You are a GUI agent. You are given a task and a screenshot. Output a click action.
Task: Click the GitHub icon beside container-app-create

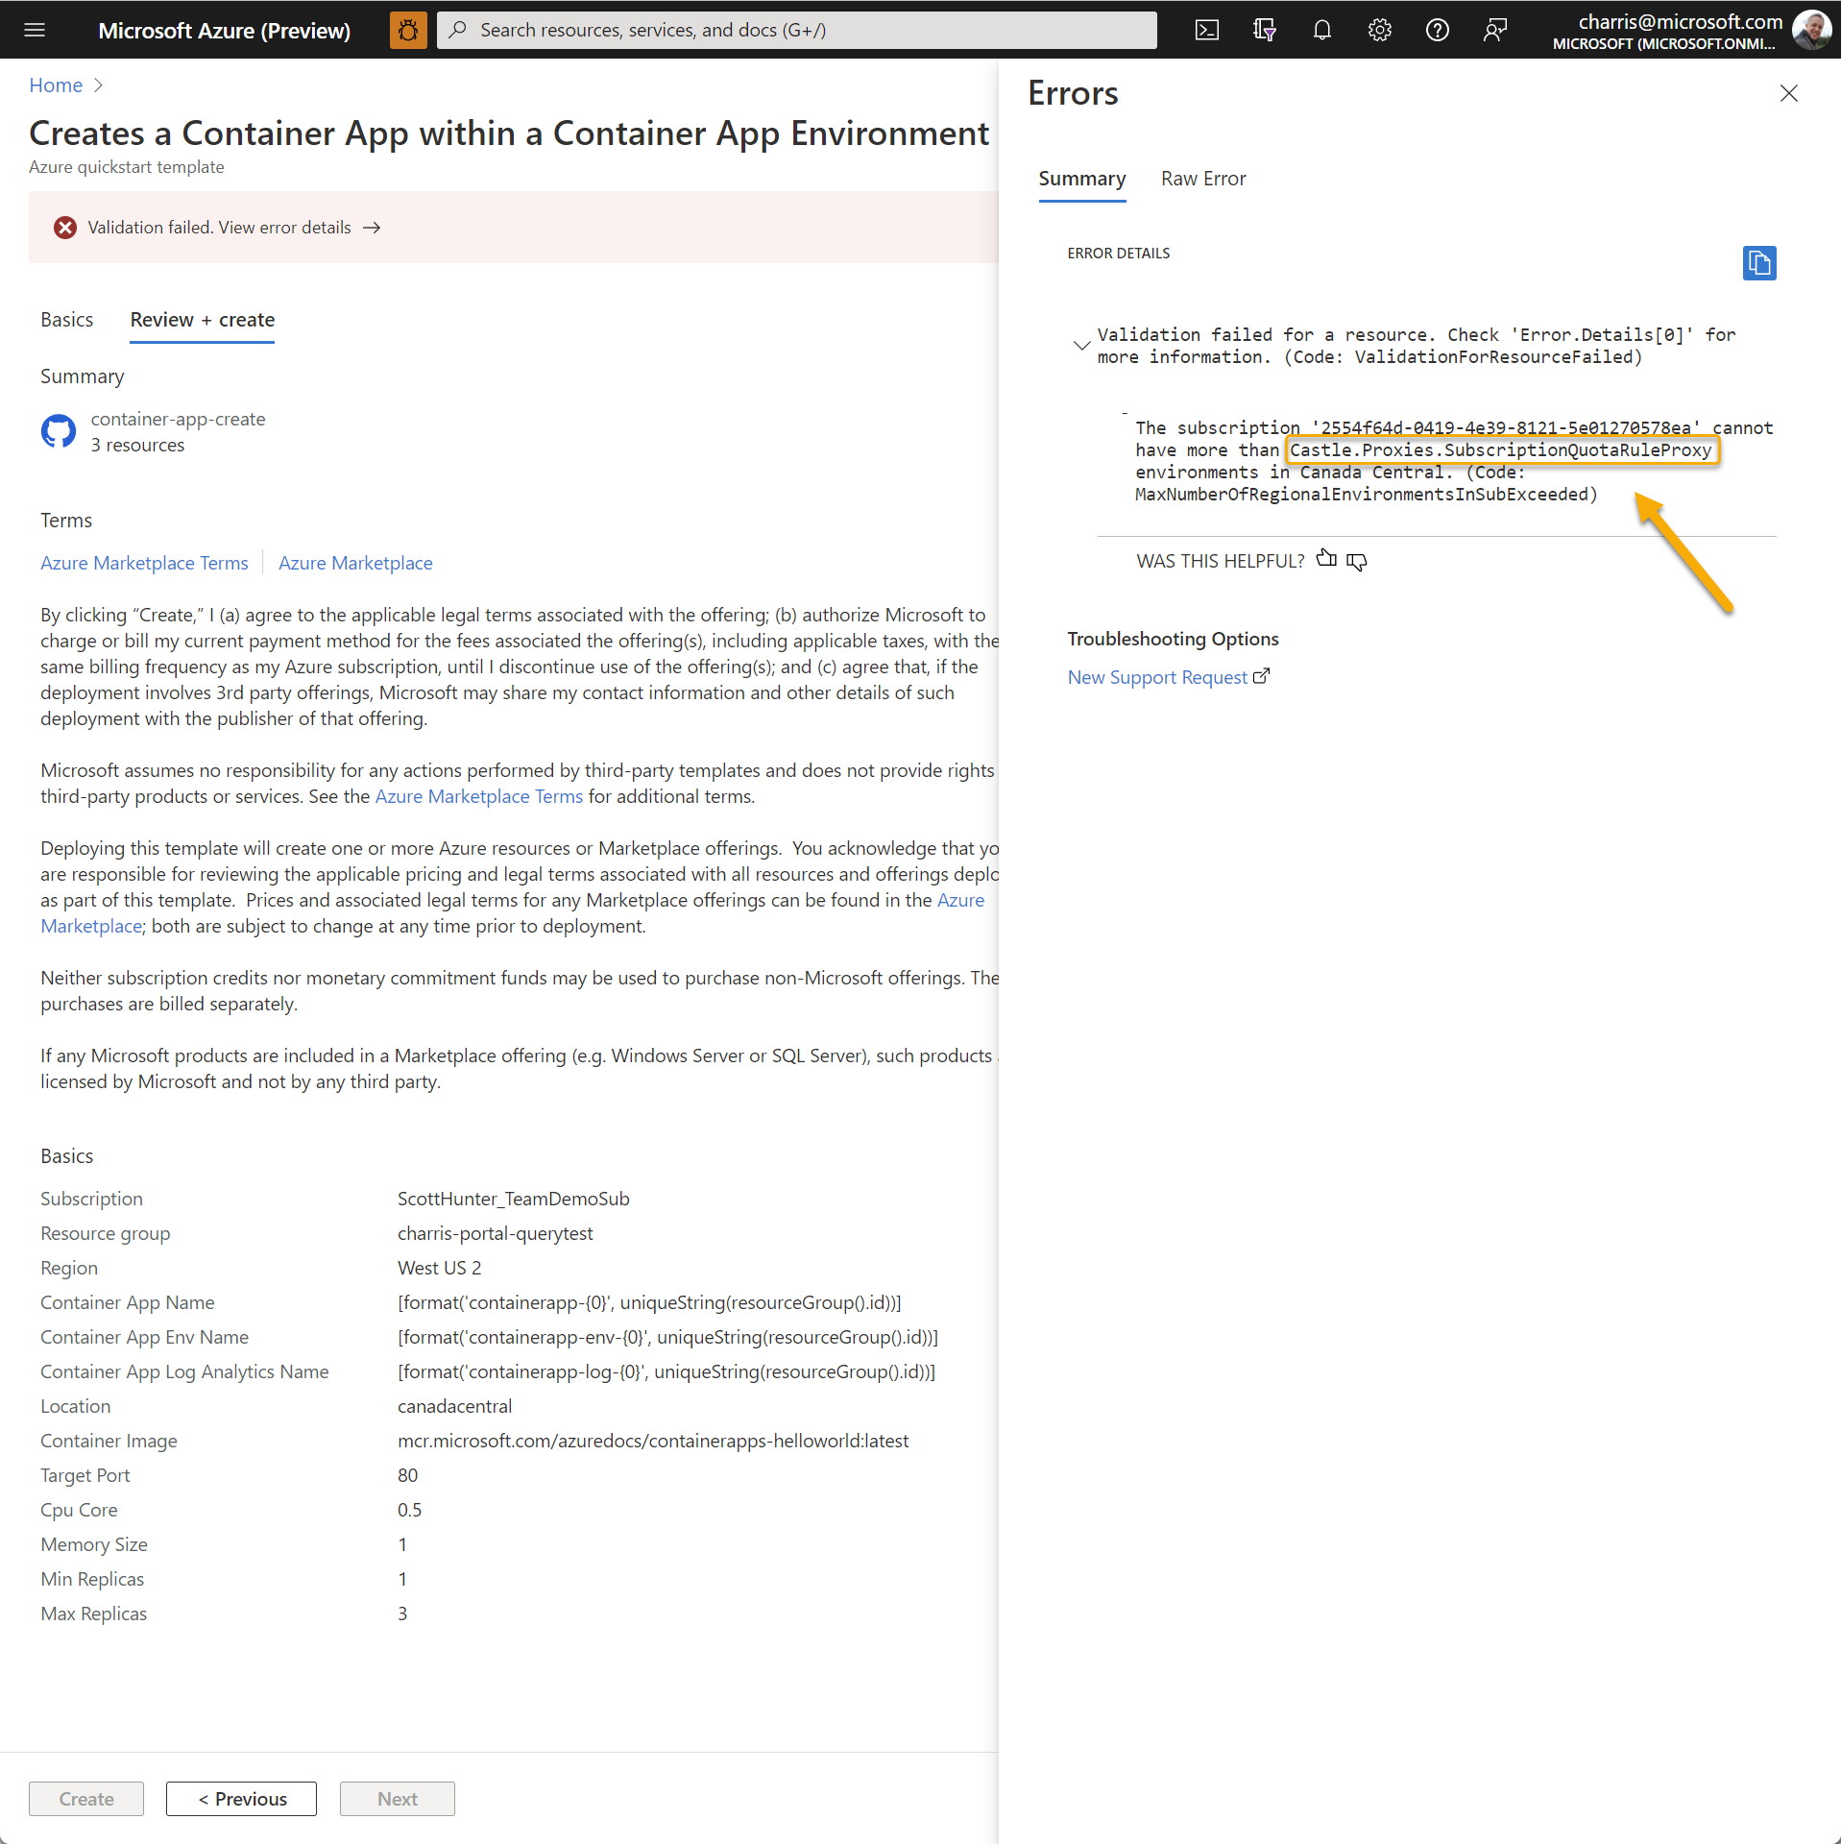[58, 431]
